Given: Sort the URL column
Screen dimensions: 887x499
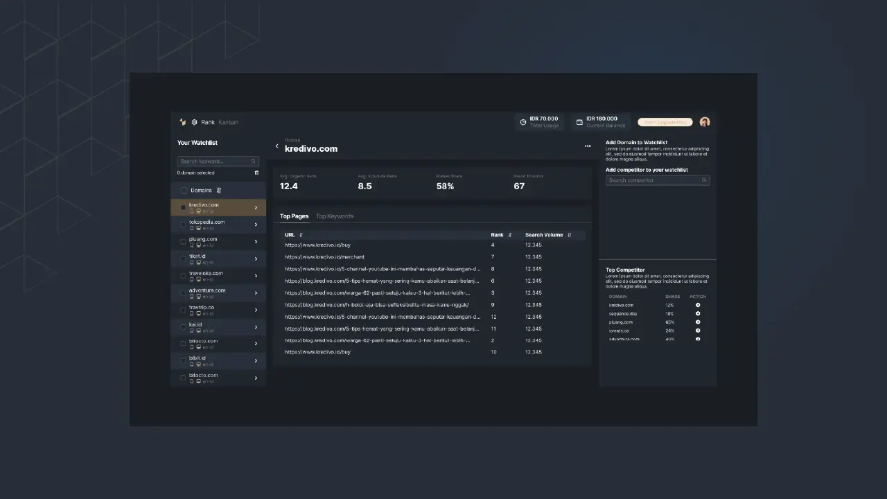Looking at the screenshot, I should (301, 235).
